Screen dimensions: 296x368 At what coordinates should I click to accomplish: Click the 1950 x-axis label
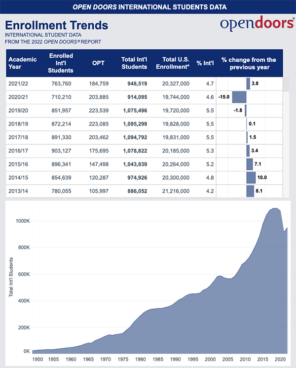tap(37, 359)
